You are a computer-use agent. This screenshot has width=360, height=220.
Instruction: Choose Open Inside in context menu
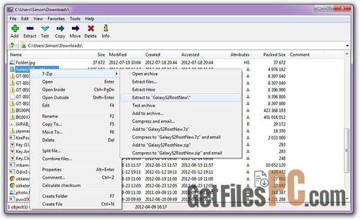[x=53, y=90]
